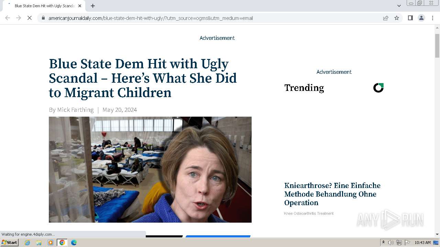Image resolution: width=440 pixels, height=247 pixels.
Task: Open Windows Media Player from taskbar
Action: [x=51, y=243]
